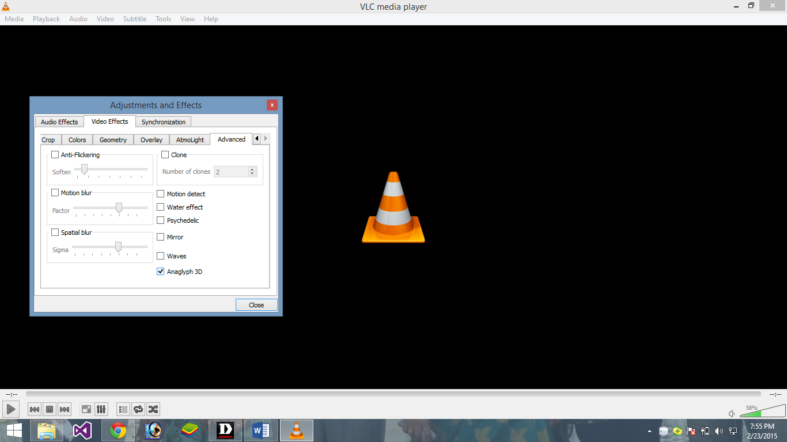Open BlueStacks from the taskbar

click(x=190, y=430)
